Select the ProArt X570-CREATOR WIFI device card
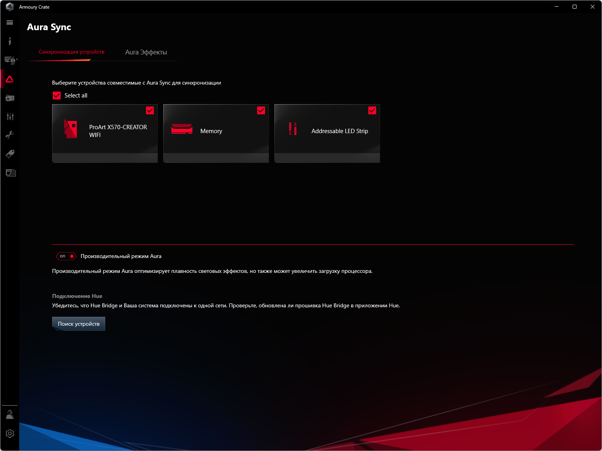602x451 pixels. 105,133
